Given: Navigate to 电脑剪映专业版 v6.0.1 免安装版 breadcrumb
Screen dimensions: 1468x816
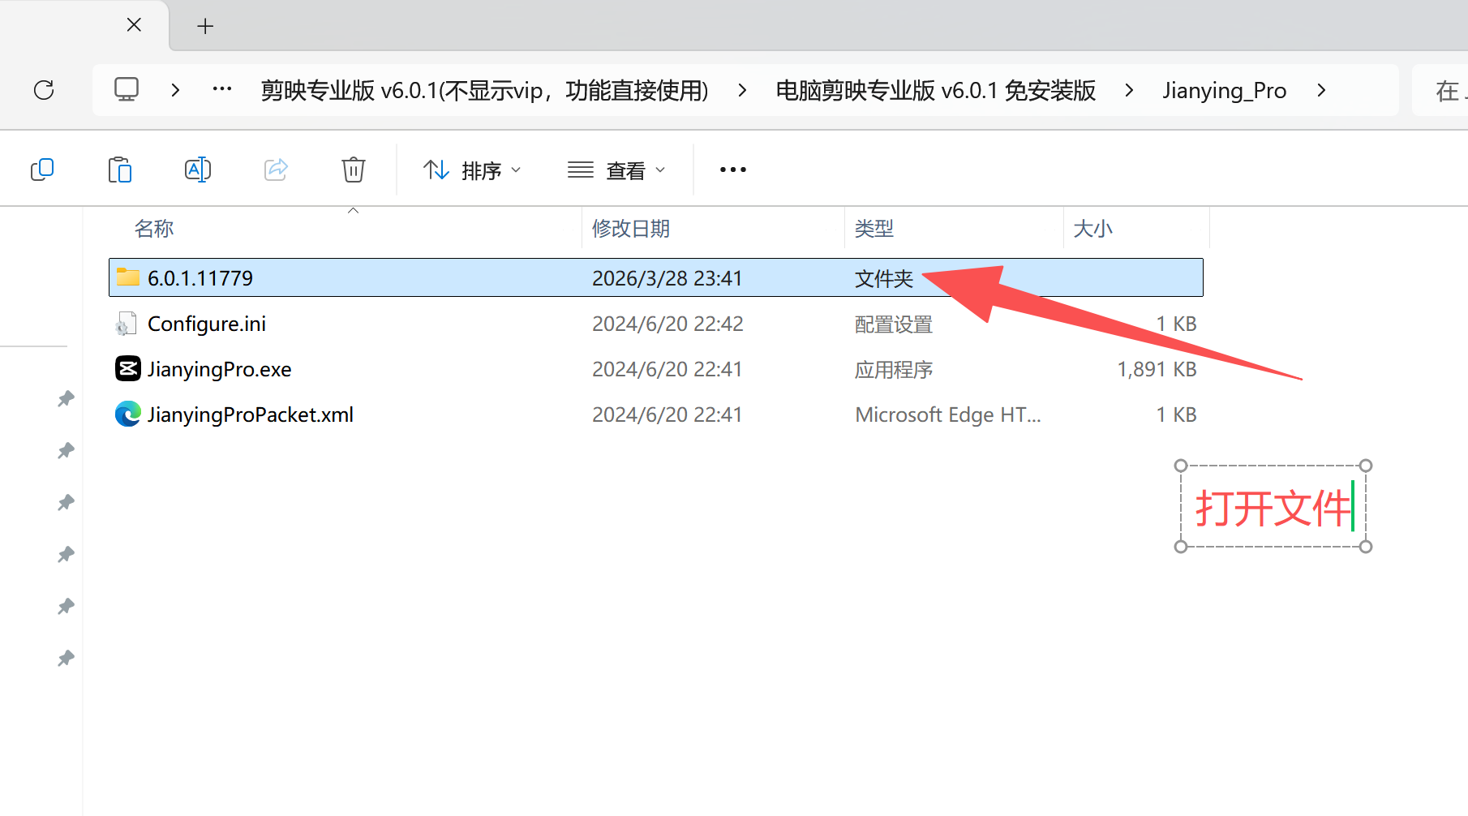Looking at the screenshot, I should [x=936, y=90].
